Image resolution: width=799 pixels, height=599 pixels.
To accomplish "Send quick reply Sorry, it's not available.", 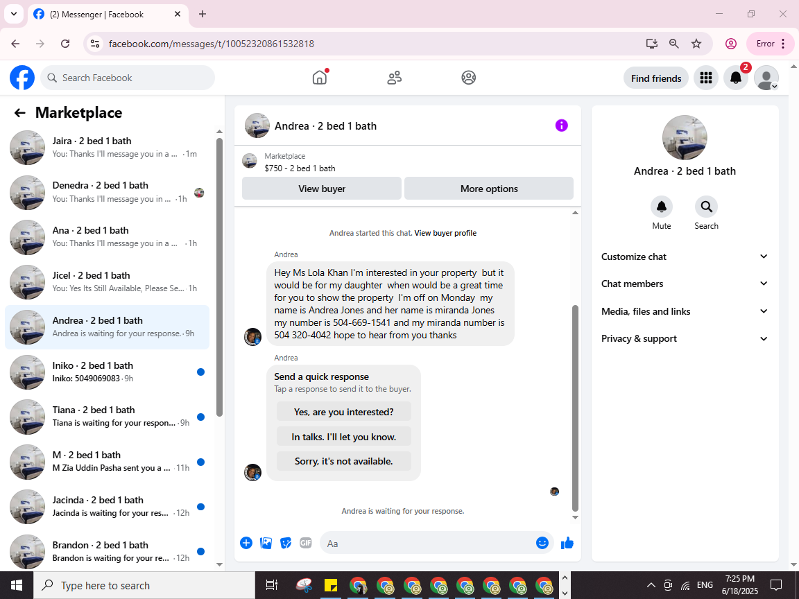I will [343, 461].
